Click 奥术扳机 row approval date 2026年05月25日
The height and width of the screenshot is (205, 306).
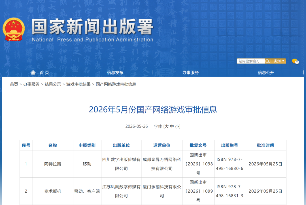point(265,191)
